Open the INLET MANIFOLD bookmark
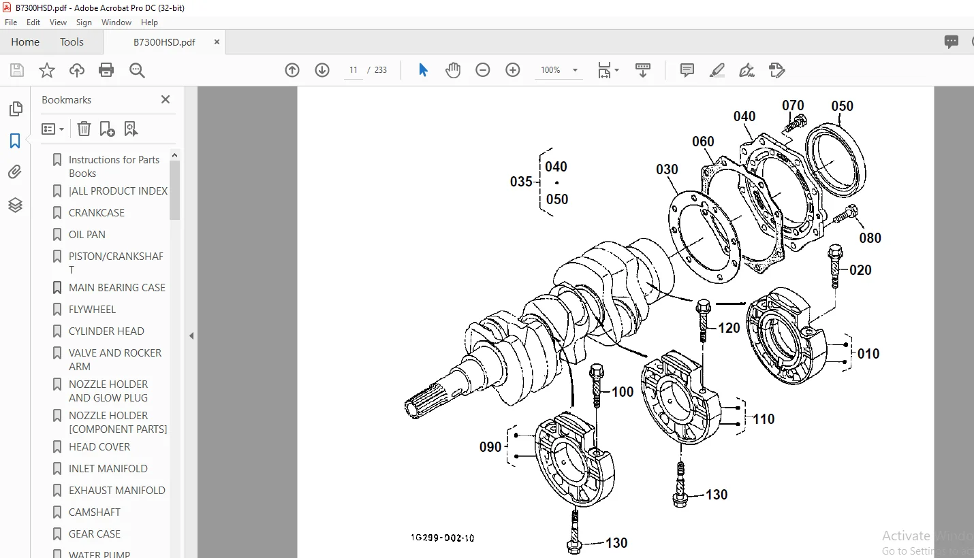Screen dimensions: 974x558 tap(108, 468)
